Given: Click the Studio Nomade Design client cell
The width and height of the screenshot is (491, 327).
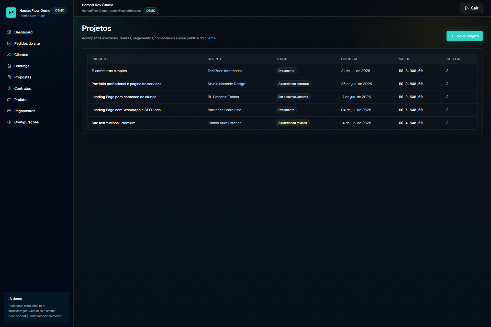Looking at the screenshot, I should 226,84.
